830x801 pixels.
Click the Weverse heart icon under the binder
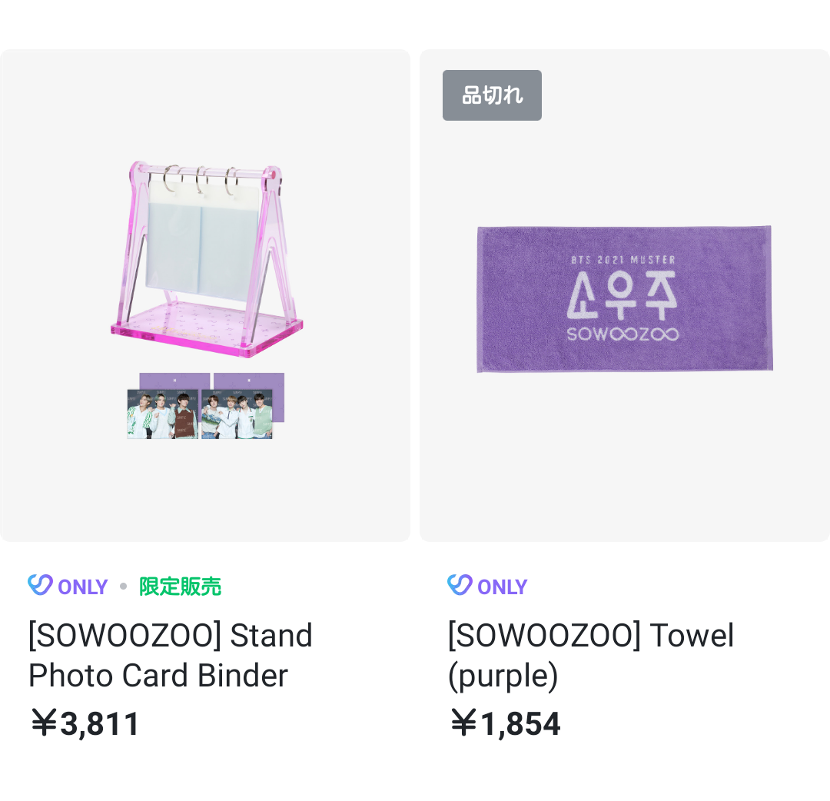pyautogui.click(x=40, y=585)
